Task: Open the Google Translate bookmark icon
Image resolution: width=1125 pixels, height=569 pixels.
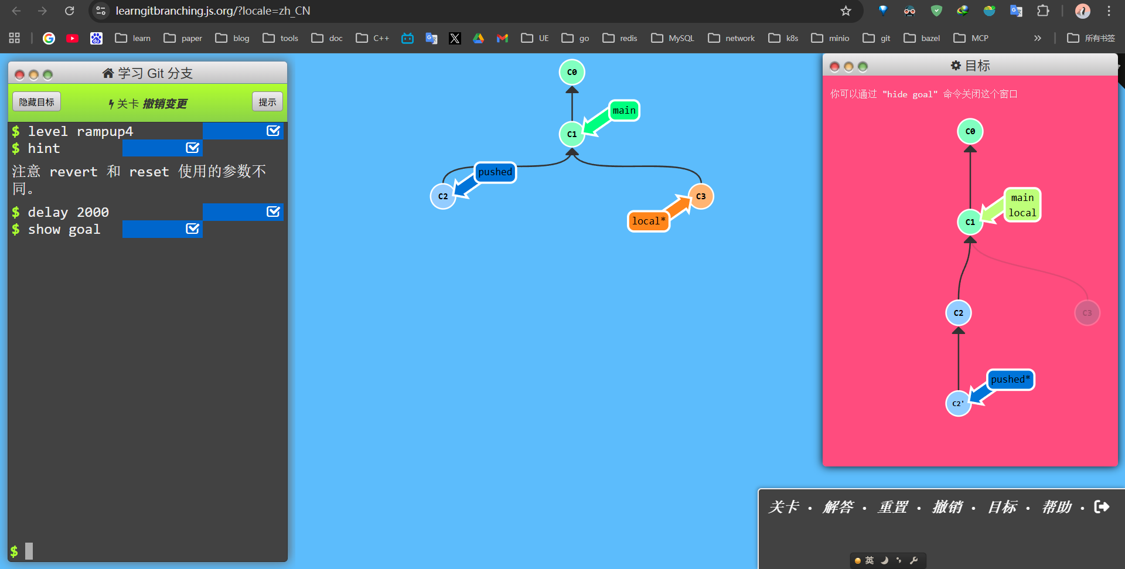Action: (431, 38)
